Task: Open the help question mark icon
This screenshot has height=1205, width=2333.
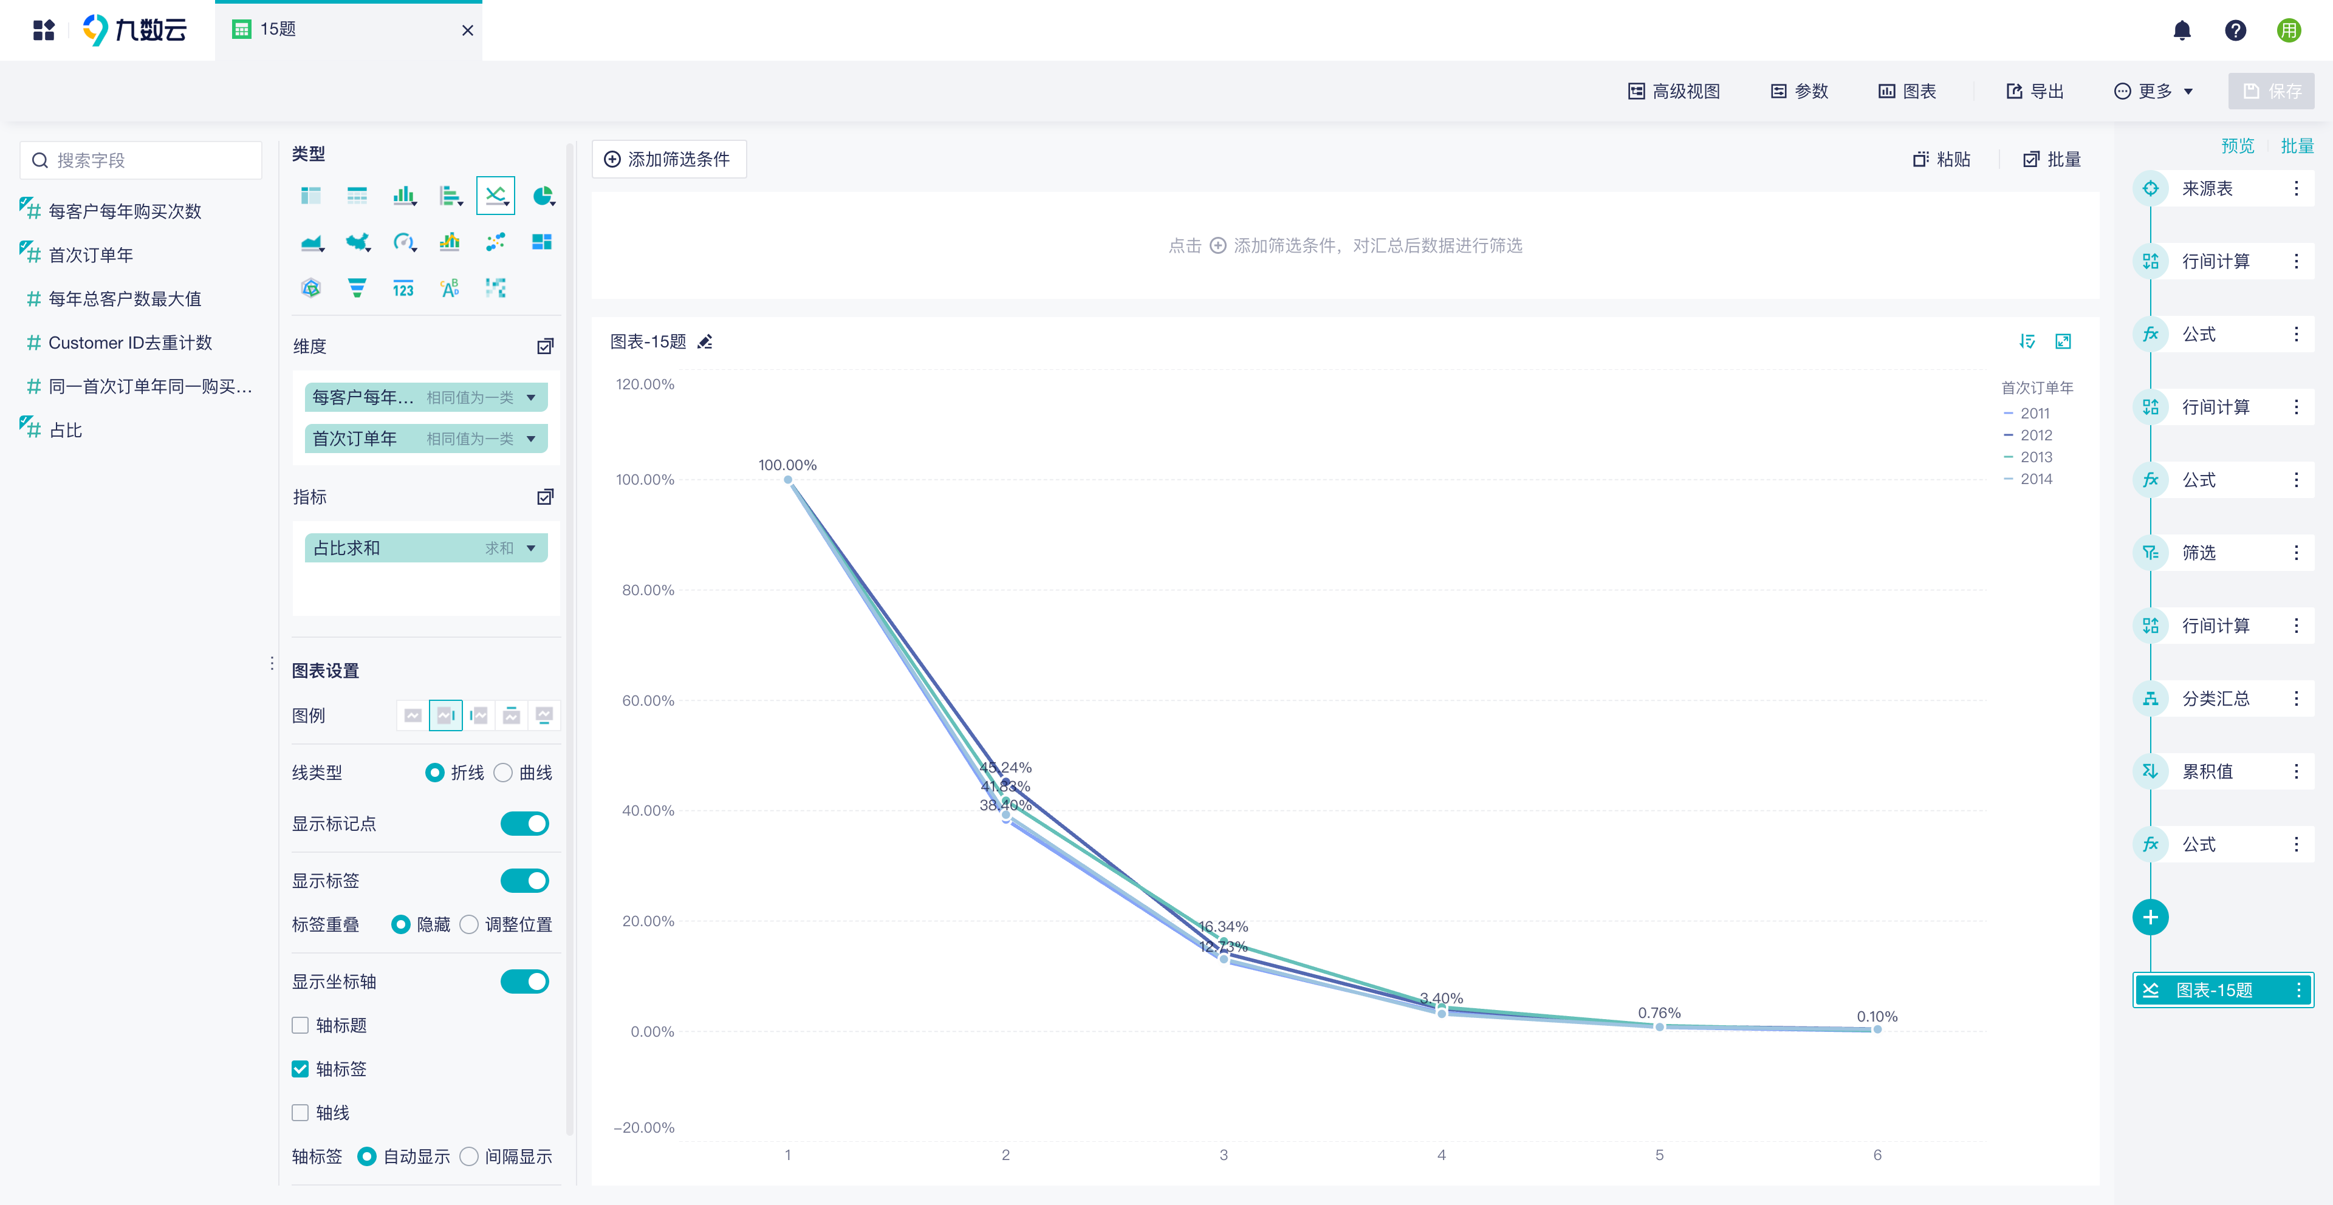Action: pyautogui.click(x=2235, y=30)
